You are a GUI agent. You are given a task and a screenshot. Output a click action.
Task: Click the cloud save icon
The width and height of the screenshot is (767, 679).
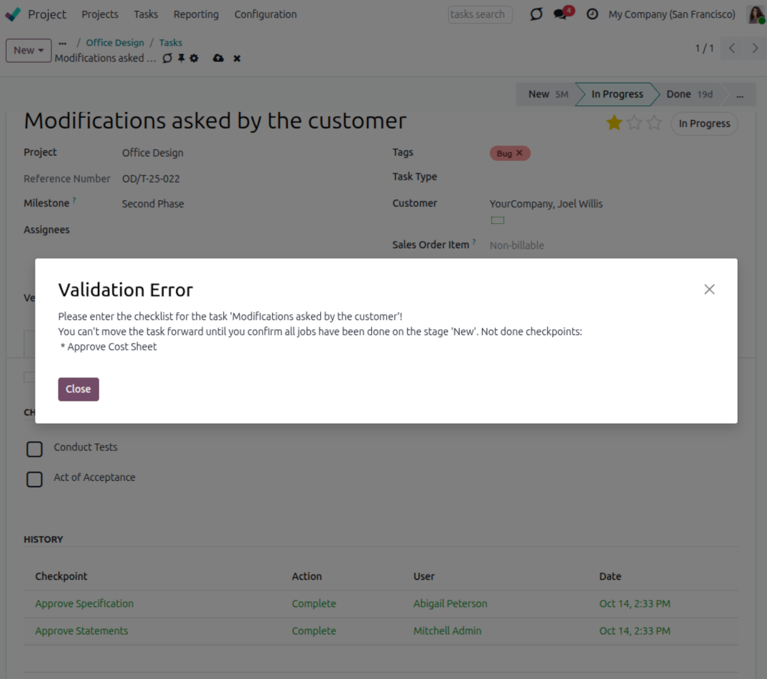pos(218,58)
